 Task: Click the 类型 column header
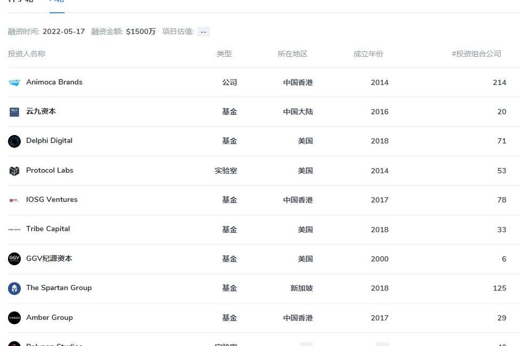(x=224, y=54)
